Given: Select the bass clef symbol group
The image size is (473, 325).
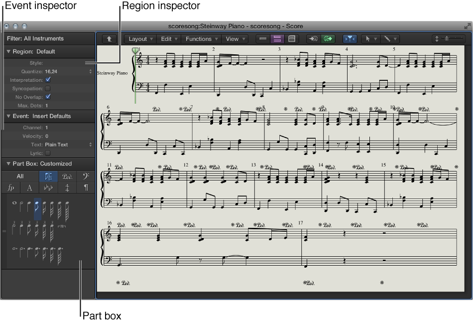Looking at the screenshot, I should point(86,176).
